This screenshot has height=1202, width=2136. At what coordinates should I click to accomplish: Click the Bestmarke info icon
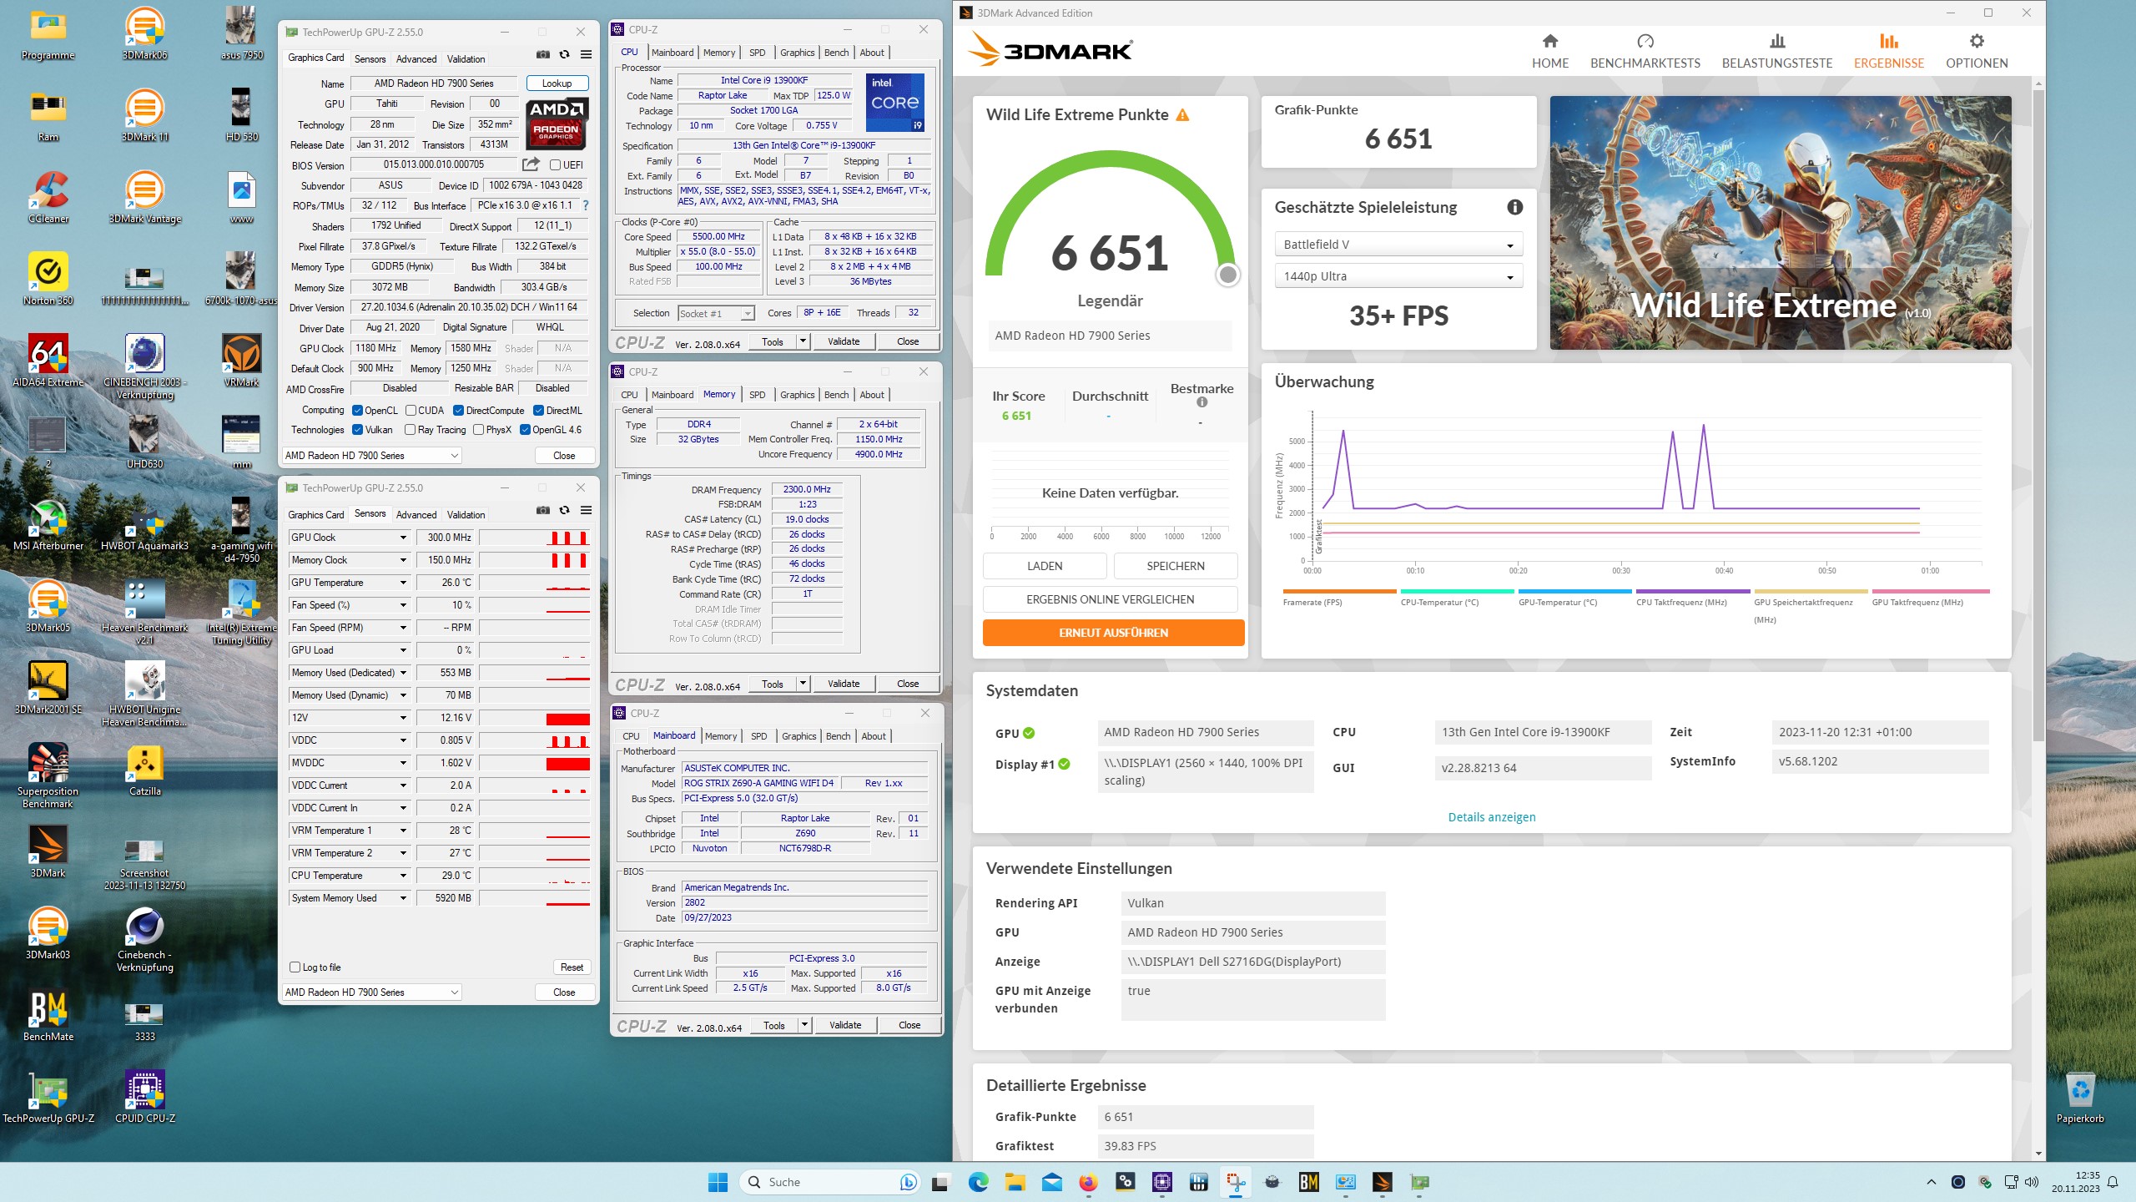[1201, 402]
